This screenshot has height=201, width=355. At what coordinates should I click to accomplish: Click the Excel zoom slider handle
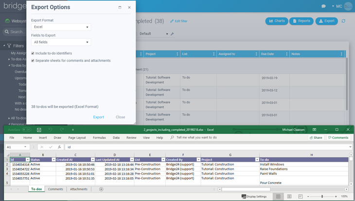pyautogui.click(x=322, y=197)
